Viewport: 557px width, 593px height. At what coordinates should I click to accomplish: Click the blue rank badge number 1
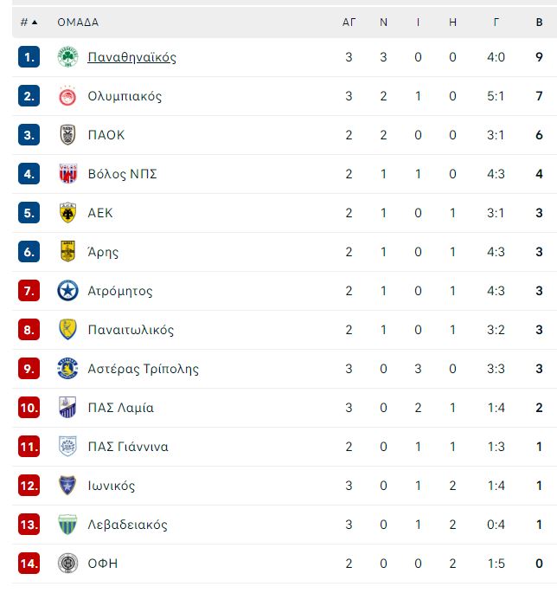click(x=29, y=57)
